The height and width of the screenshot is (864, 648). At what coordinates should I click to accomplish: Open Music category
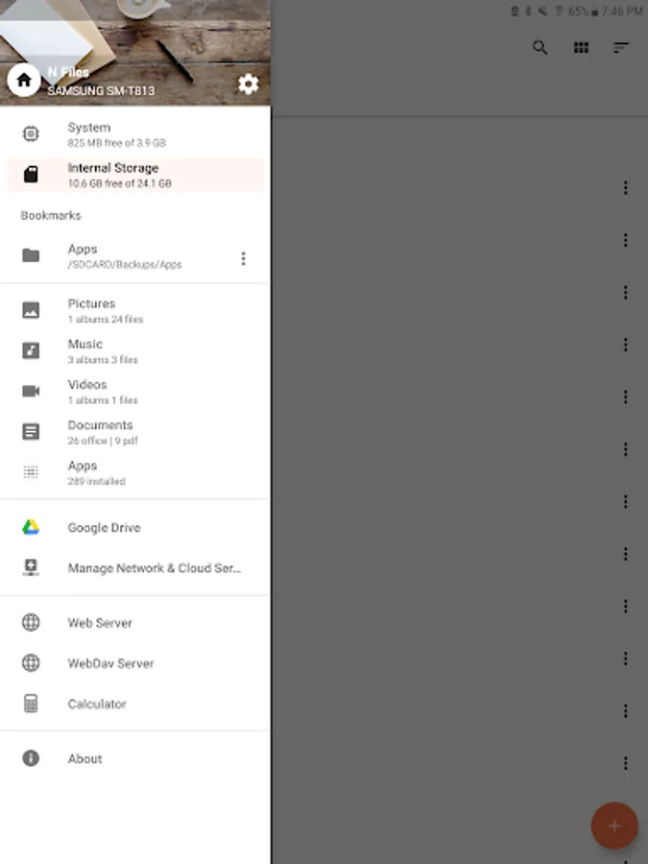pyautogui.click(x=135, y=351)
